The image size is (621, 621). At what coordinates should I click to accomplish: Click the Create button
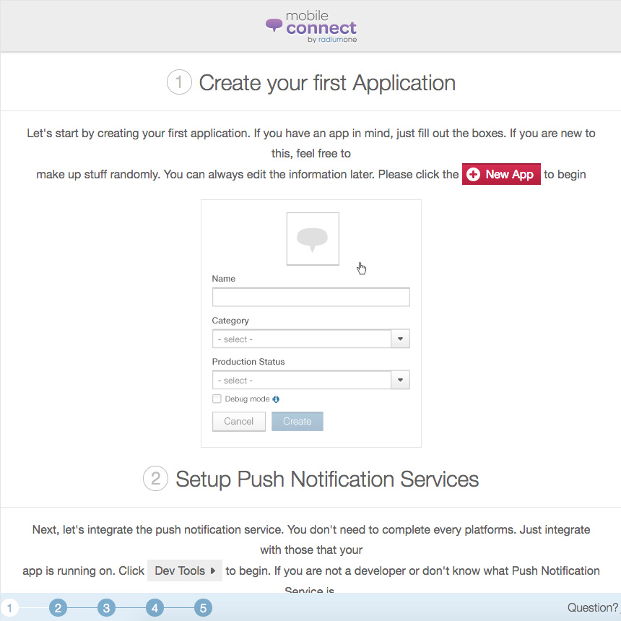coord(298,422)
